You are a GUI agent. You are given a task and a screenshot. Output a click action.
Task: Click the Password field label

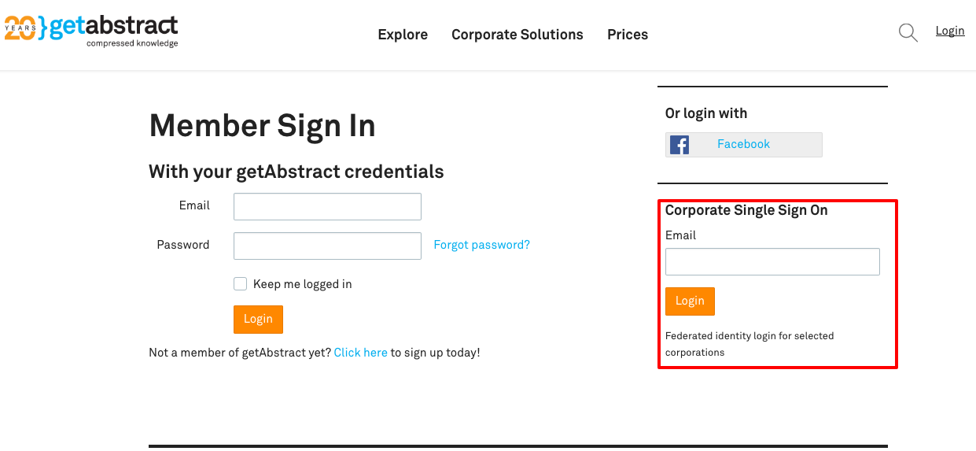coord(183,245)
